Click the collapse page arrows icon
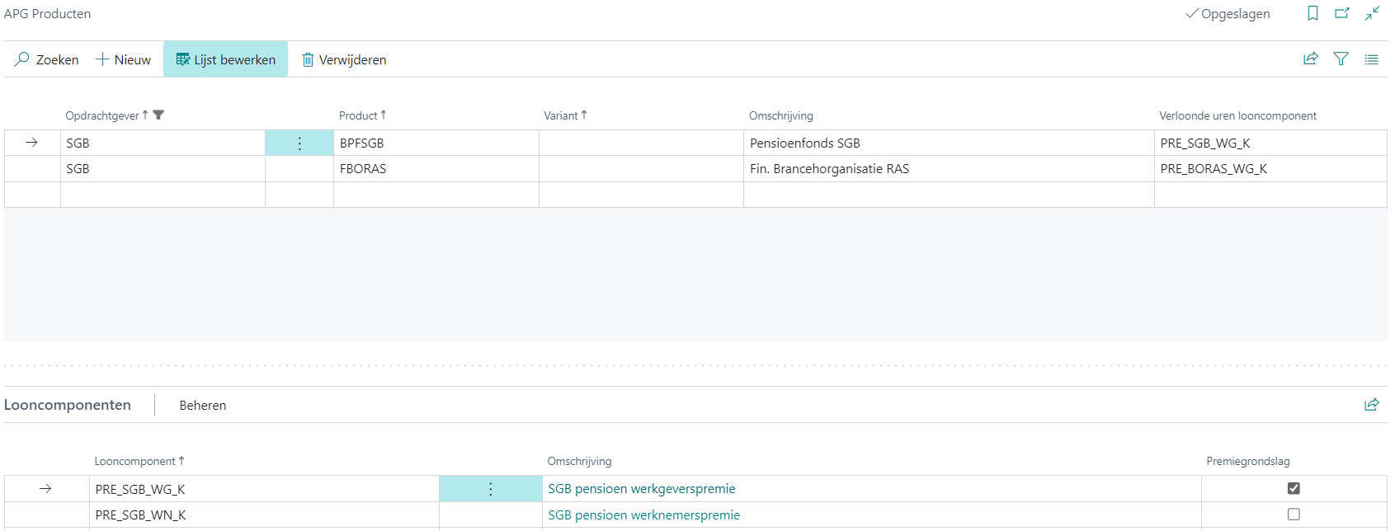Image resolution: width=1395 pixels, height=531 pixels. (x=1372, y=13)
